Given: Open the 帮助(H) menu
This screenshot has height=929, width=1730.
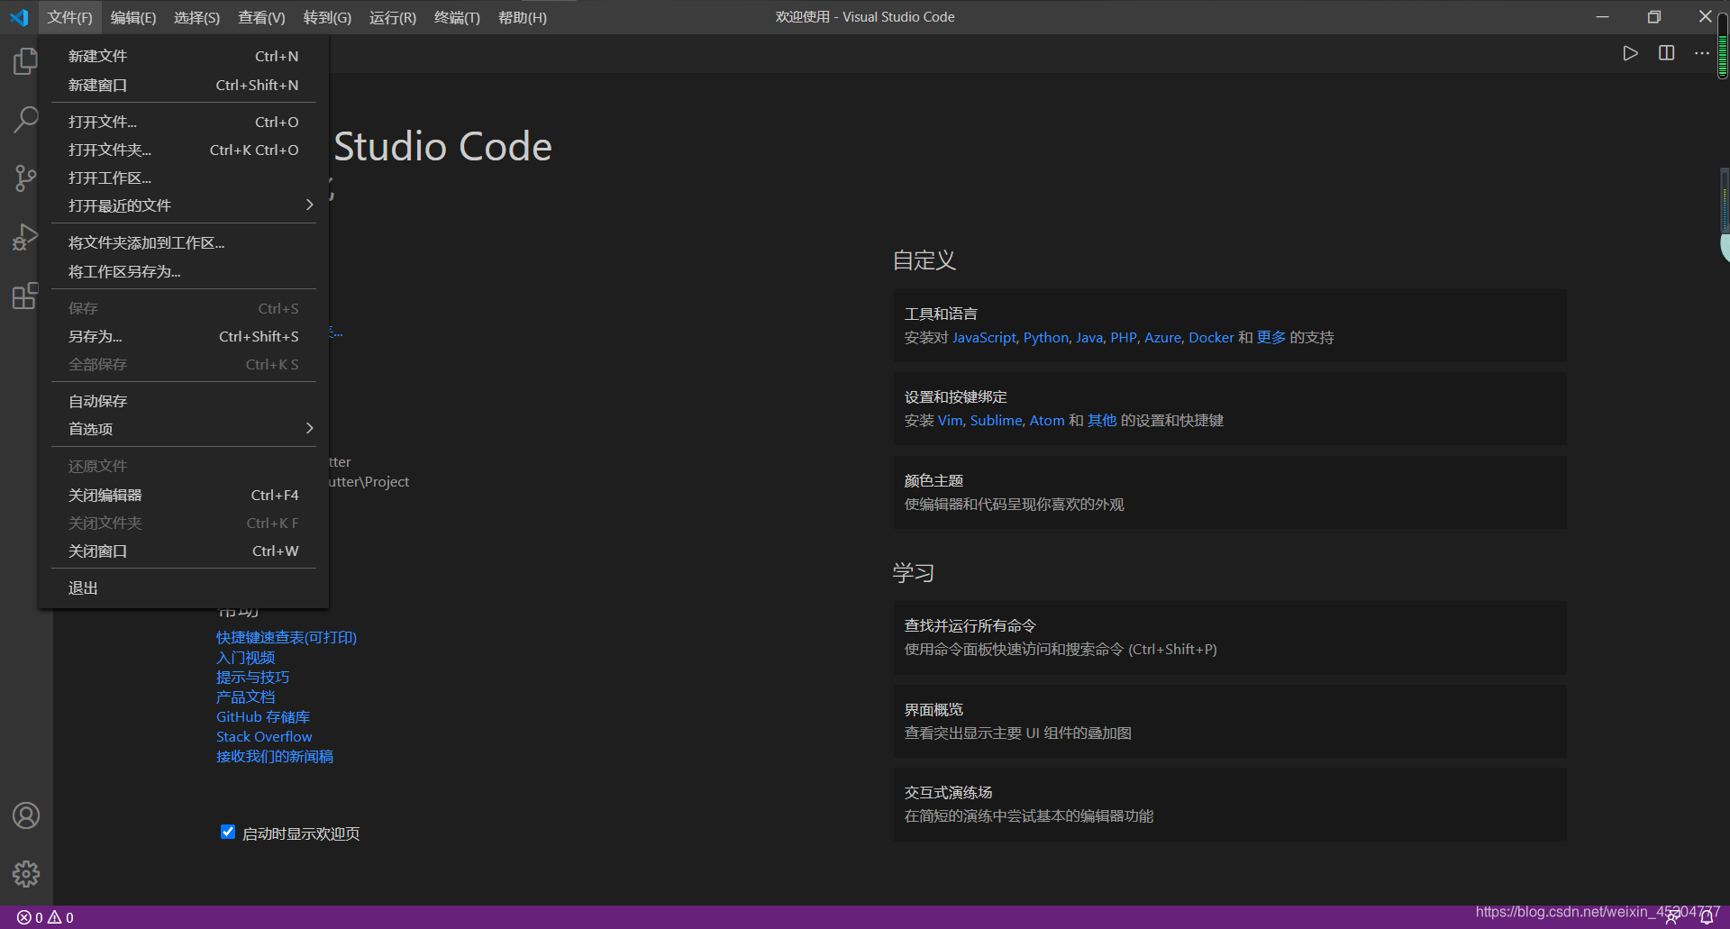Looking at the screenshot, I should click(523, 17).
